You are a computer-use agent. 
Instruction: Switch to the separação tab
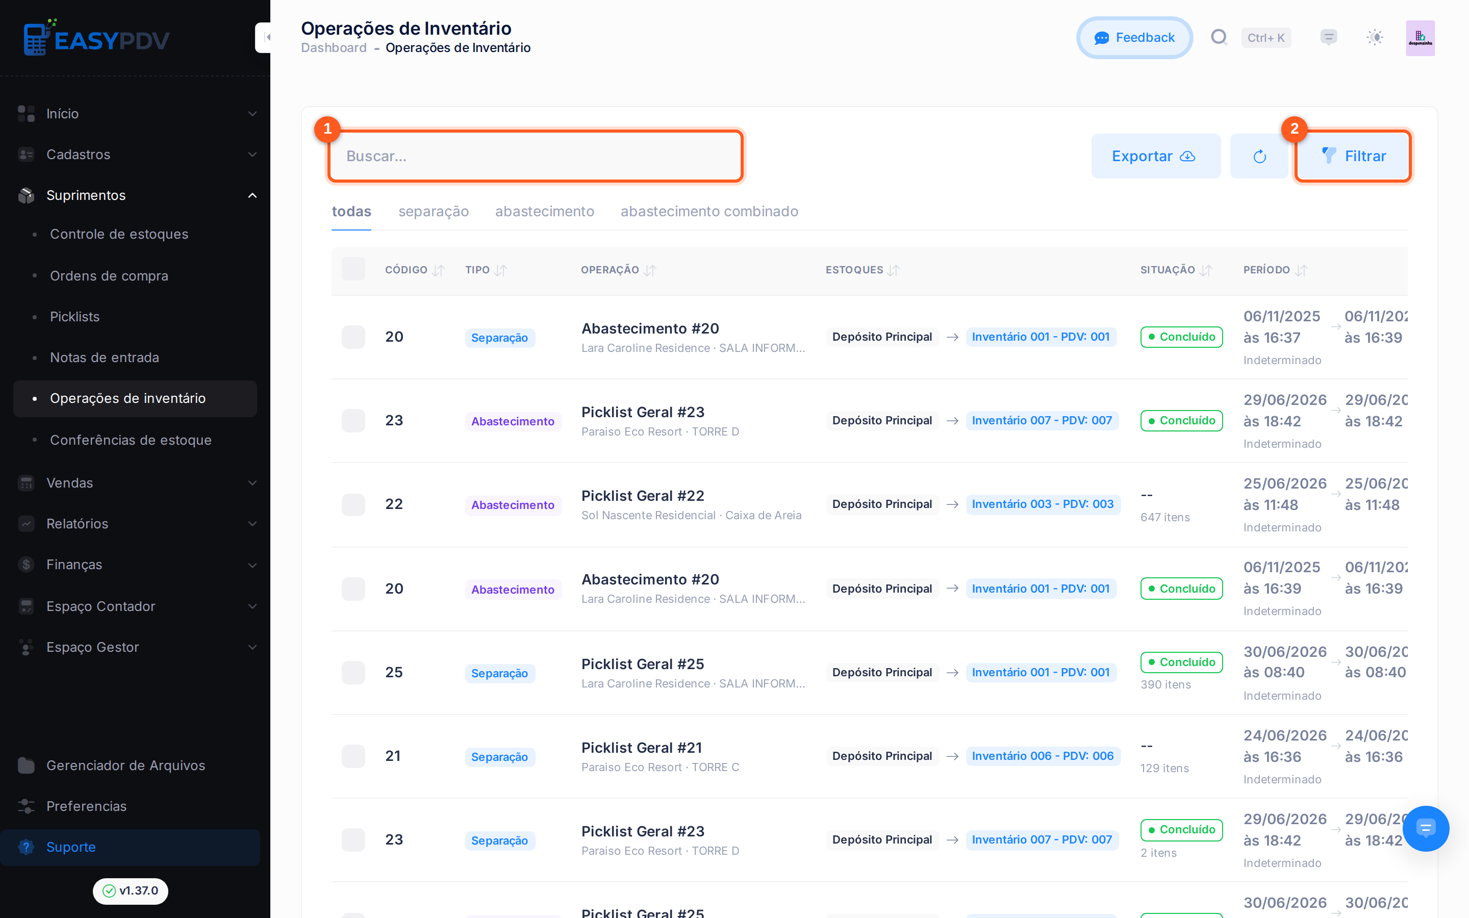[x=434, y=211]
